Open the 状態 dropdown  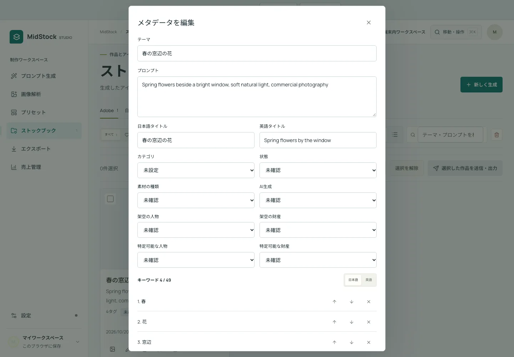click(318, 170)
